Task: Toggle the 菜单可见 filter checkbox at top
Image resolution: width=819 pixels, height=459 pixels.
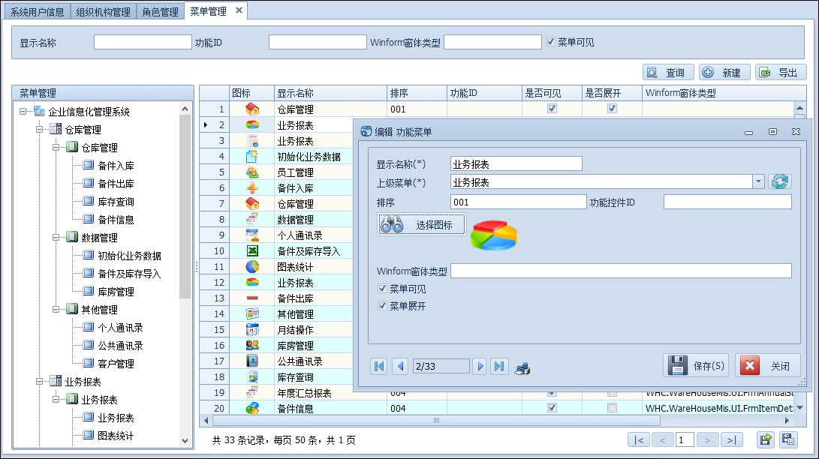Action: coord(550,42)
